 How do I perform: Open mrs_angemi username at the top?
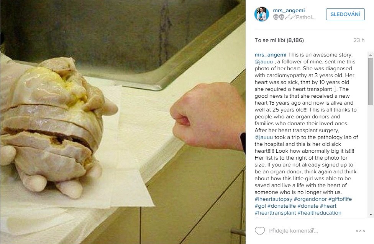coord(289,10)
